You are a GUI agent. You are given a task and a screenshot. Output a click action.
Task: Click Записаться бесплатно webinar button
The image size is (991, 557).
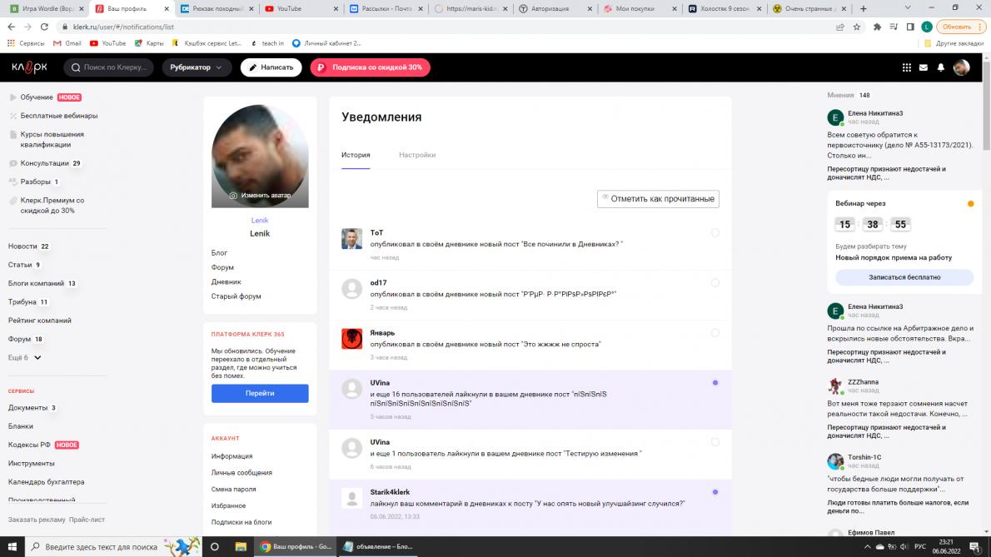point(904,277)
